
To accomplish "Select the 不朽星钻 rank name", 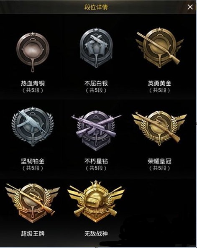I will pyautogui.click(x=96, y=161).
